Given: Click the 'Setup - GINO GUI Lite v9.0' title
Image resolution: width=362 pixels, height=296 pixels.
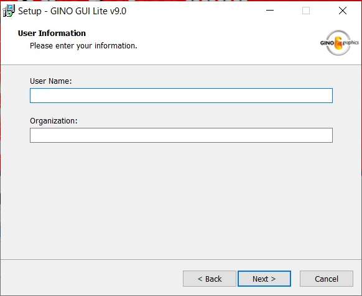Looking at the screenshot, I should (x=72, y=11).
